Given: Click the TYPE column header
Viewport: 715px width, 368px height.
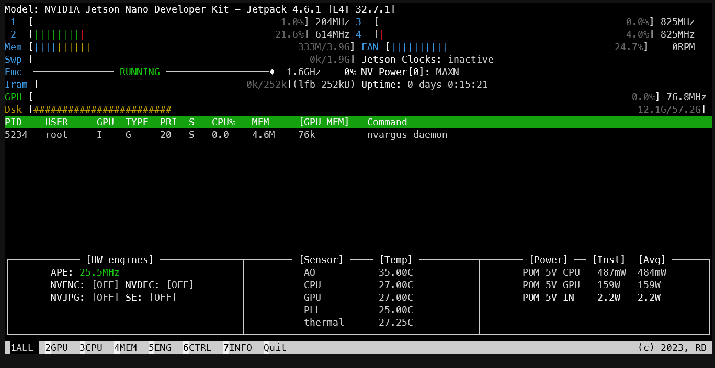Looking at the screenshot, I should 137,122.
